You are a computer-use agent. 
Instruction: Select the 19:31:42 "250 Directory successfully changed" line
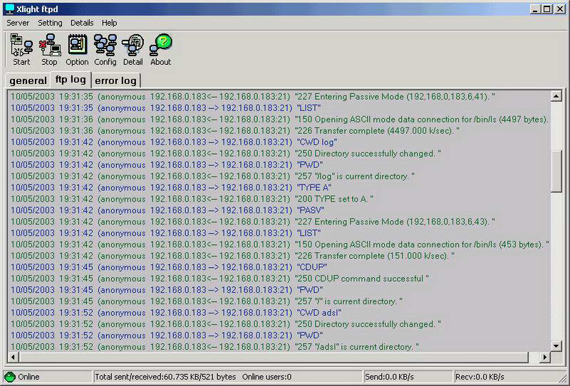tap(226, 153)
